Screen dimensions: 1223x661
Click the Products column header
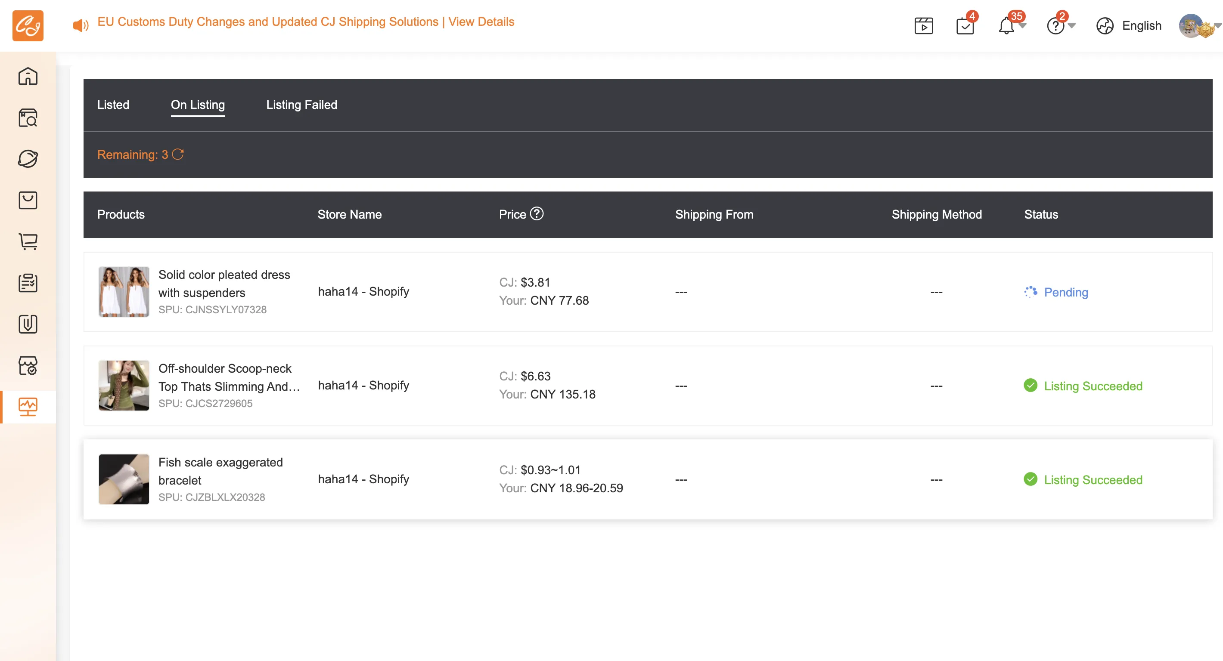(121, 214)
